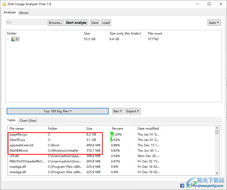Viewport: 227px width, 190px height.
Task: Click the 499.6 MB size cell
Action: pos(93,145)
